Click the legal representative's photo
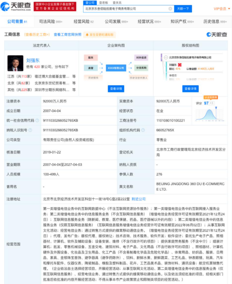 pyautogui.click(x=15, y=63)
